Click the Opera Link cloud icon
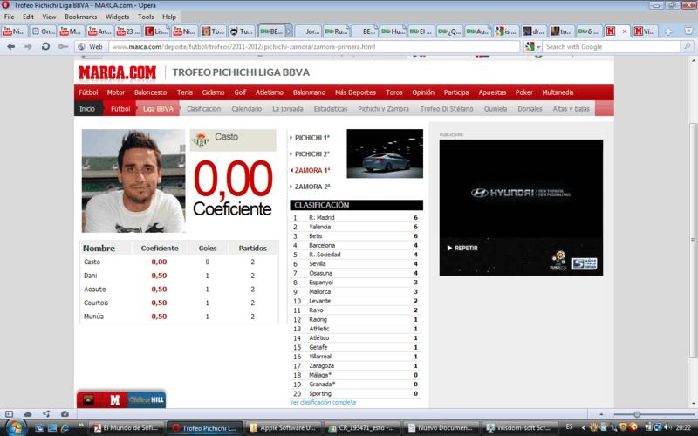Screen dimensions: 698x436 (x=28, y=413)
